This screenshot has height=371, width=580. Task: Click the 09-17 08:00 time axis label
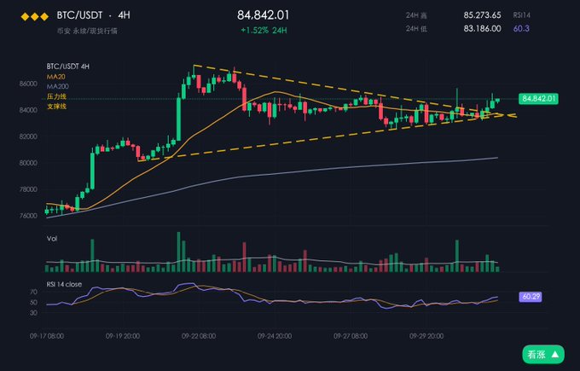[47, 336]
